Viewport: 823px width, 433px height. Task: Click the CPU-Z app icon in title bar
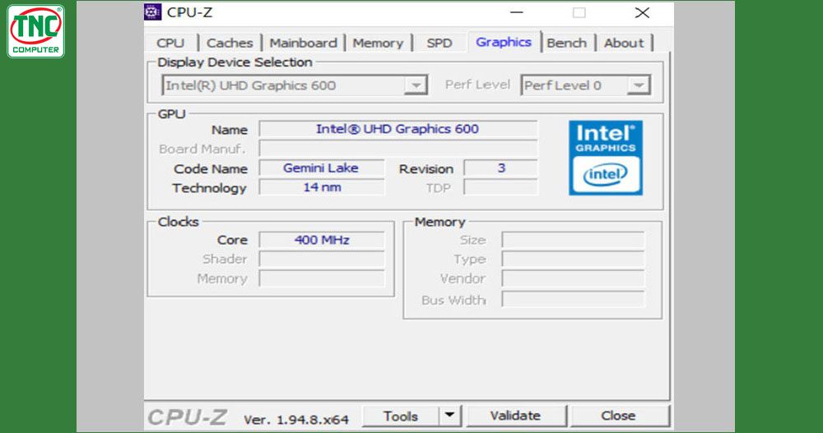[x=153, y=12]
